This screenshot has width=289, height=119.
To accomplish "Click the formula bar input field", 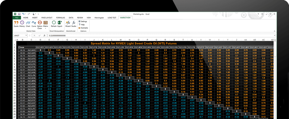I will click(160, 35).
